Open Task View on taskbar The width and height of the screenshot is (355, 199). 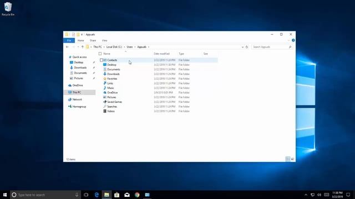coord(86,195)
